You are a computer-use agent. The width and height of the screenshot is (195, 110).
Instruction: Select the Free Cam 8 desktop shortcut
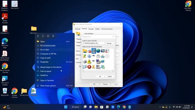point(14,5)
